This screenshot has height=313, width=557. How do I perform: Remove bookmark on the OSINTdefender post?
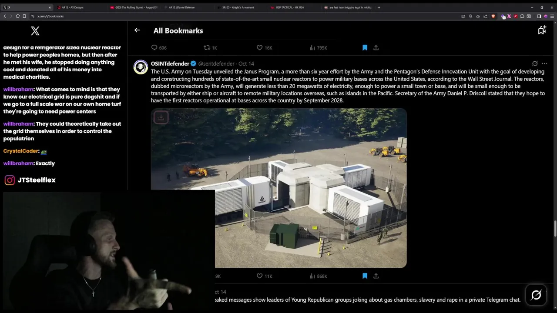click(365, 276)
